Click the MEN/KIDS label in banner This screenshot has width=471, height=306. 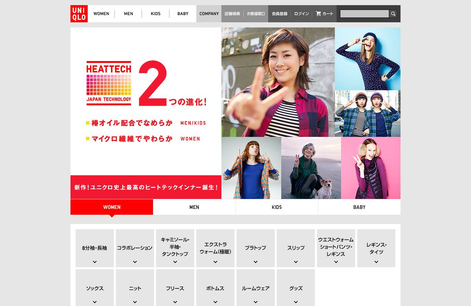193,123
